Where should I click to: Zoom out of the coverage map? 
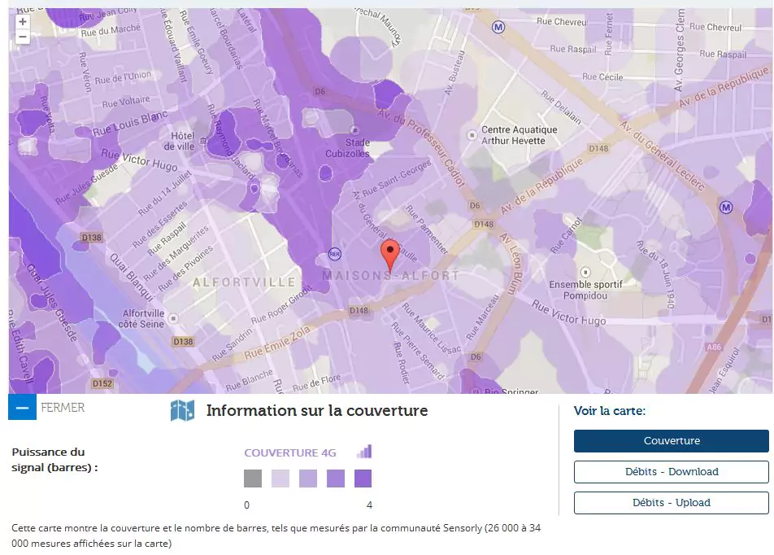[x=23, y=37]
